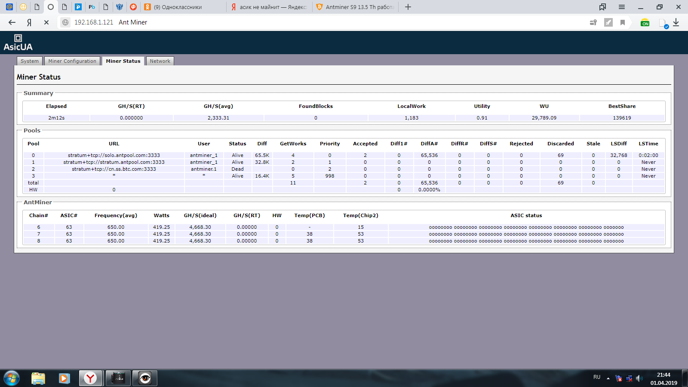Switch to the 'асик не майнит' Yandex tab
The height and width of the screenshot is (387, 688).
tap(270, 7)
